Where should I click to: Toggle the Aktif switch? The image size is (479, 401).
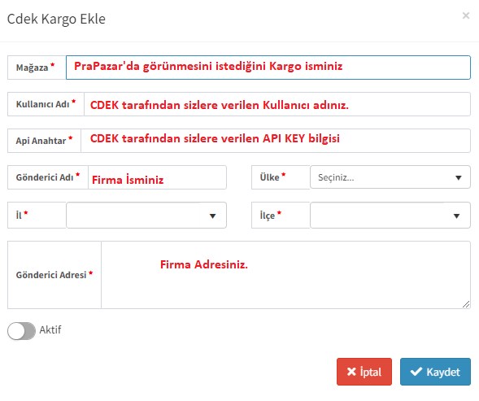pyautogui.click(x=21, y=331)
